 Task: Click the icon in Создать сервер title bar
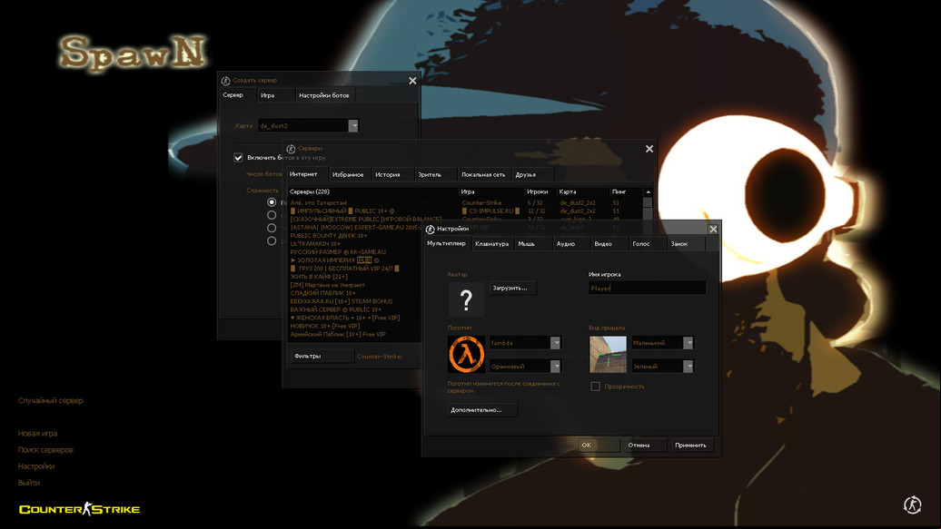coord(225,81)
